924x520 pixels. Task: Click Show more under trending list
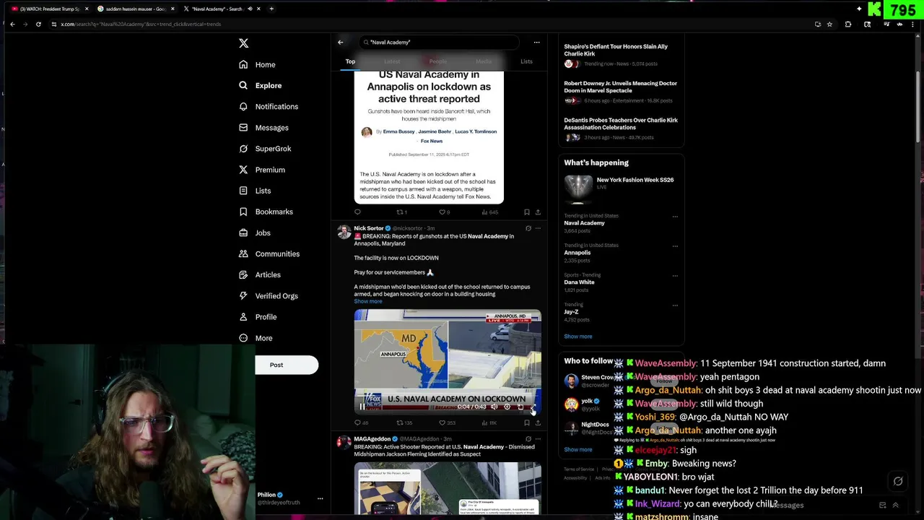click(x=578, y=337)
